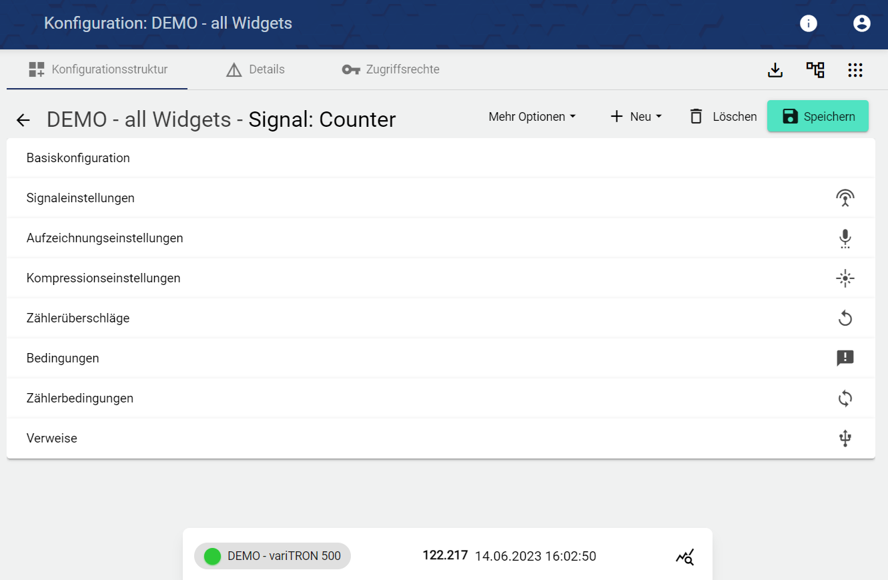Image resolution: width=888 pixels, height=580 pixels.
Task: Expand the Kompressionseinstellungen section
Action: tap(103, 278)
